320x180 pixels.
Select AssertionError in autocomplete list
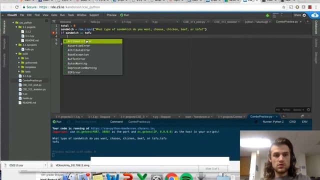tap(92, 45)
